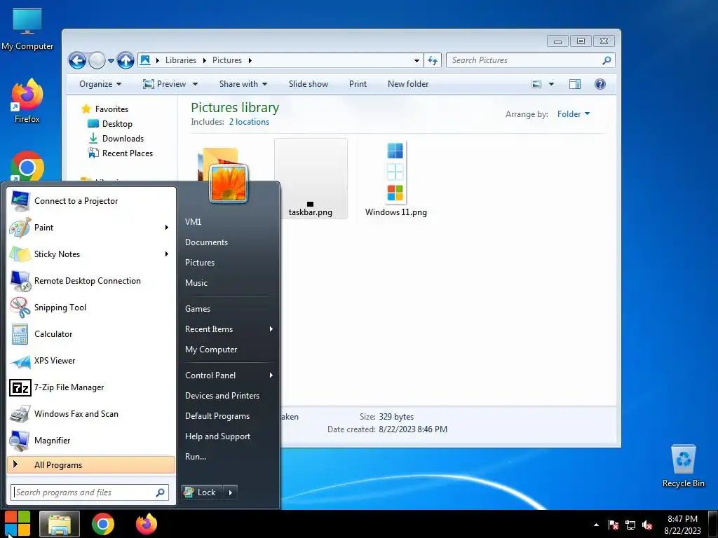Click the Start button on taskbar
Viewport: 718px width, 538px height.
[x=18, y=524]
